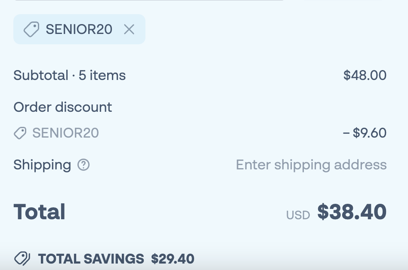Viewport: 408px width, 270px height.
Task: Click the Shipping label
Action: (42, 165)
